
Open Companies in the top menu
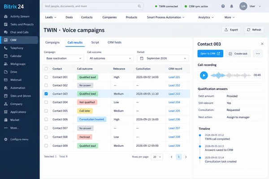tap(109, 17)
